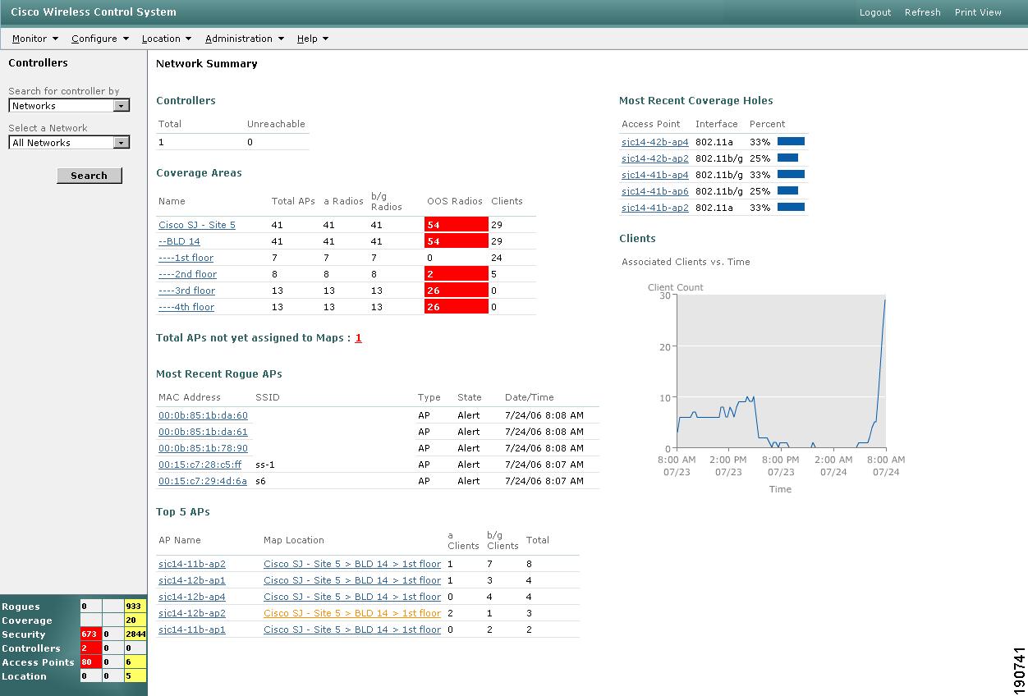Click the Access Points minor alarm count 6
The width and height of the screenshot is (1028, 696).
pos(135,662)
